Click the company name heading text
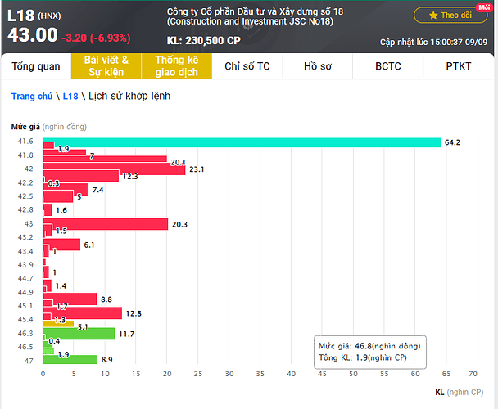Screen dimensions: 498x409 click(x=255, y=11)
